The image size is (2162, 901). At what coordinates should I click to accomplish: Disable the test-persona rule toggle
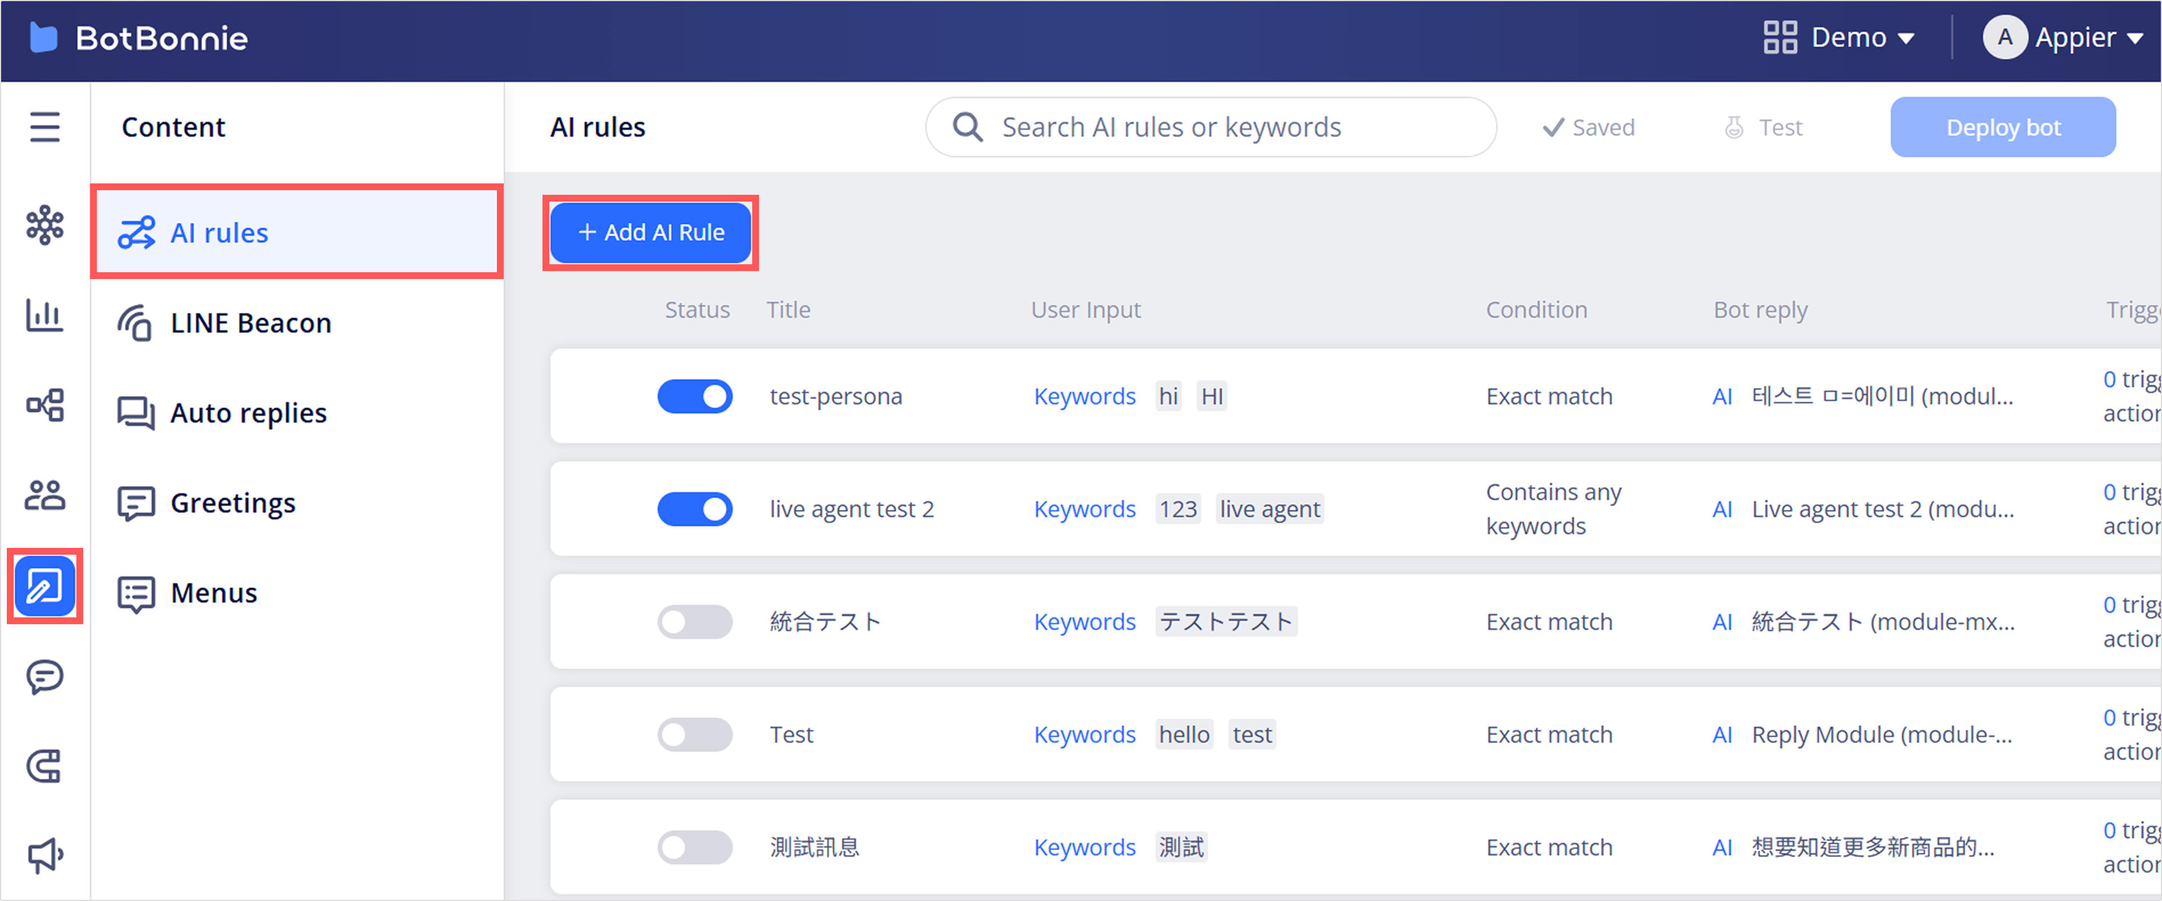click(x=694, y=396)
